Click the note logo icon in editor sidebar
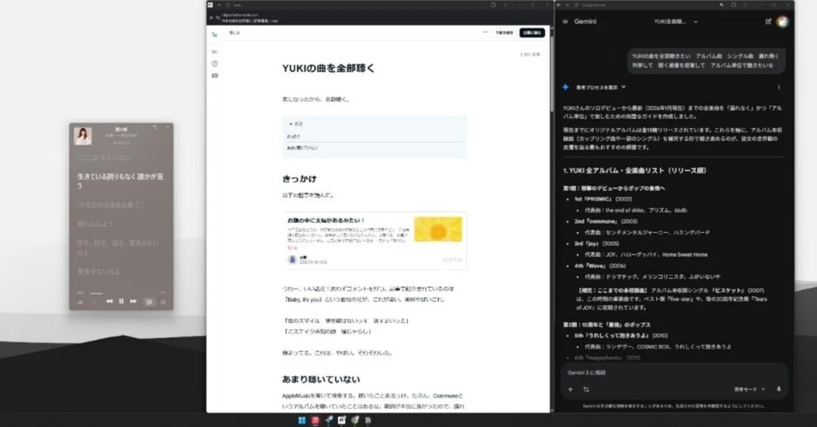817x427 pixels. point(214,34)
